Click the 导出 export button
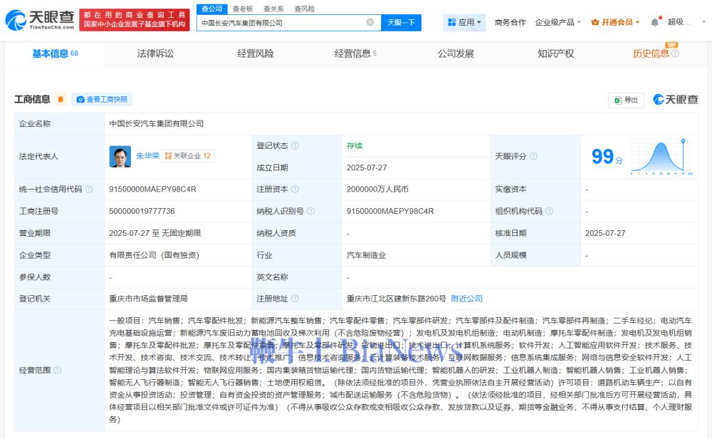This screenshot has height=439, width=712. click(626, 100)
